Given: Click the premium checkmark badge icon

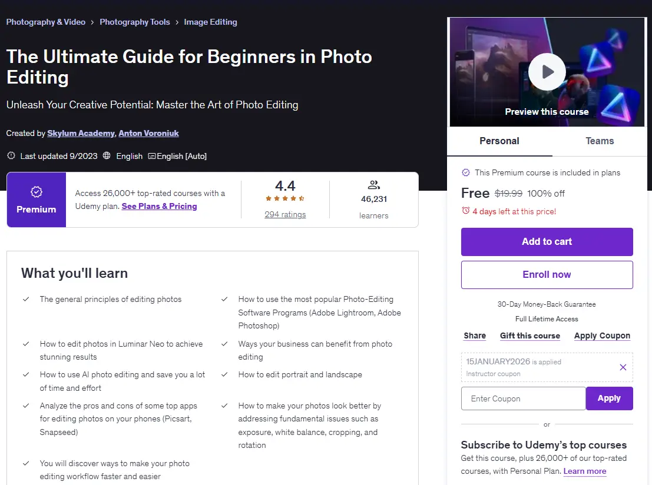Looking at the screenshot, I should tap(466, 172).
